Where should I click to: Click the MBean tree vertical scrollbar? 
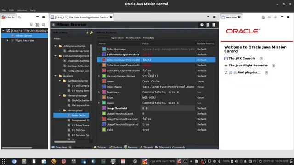pyautogui.click(x=91, y=72)
